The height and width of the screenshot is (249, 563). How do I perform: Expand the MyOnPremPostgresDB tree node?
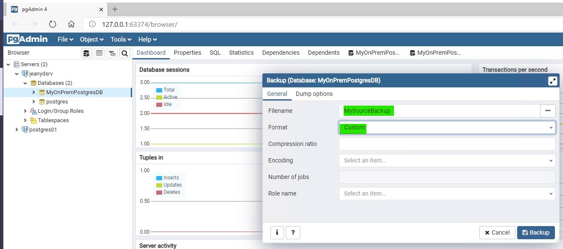coord(34,92)
